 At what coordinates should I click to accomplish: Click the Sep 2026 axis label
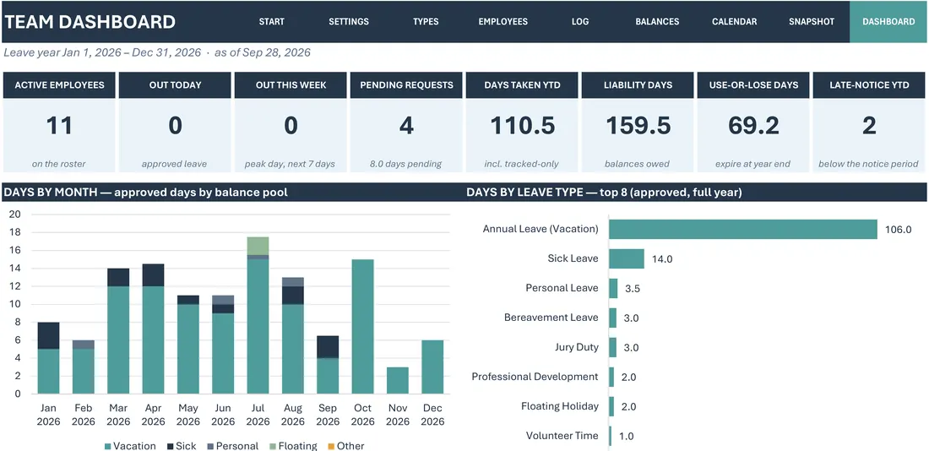[x=328, y=415]
